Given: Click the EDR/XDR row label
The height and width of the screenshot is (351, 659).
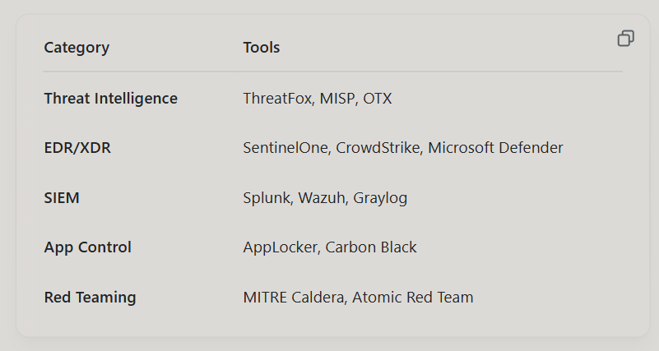Looking at the screenshot, I should coord(77,148).
